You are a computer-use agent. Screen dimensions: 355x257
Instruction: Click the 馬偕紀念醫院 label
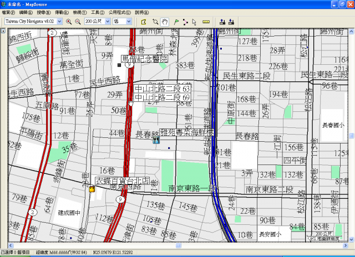click(x=144, y=59)
